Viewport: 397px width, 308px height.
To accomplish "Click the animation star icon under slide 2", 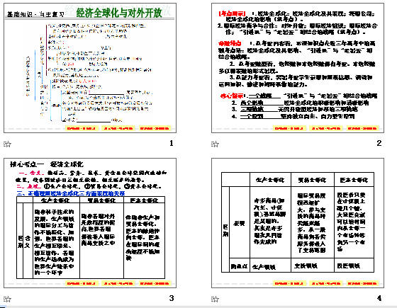I will click(x=215, y=144).
